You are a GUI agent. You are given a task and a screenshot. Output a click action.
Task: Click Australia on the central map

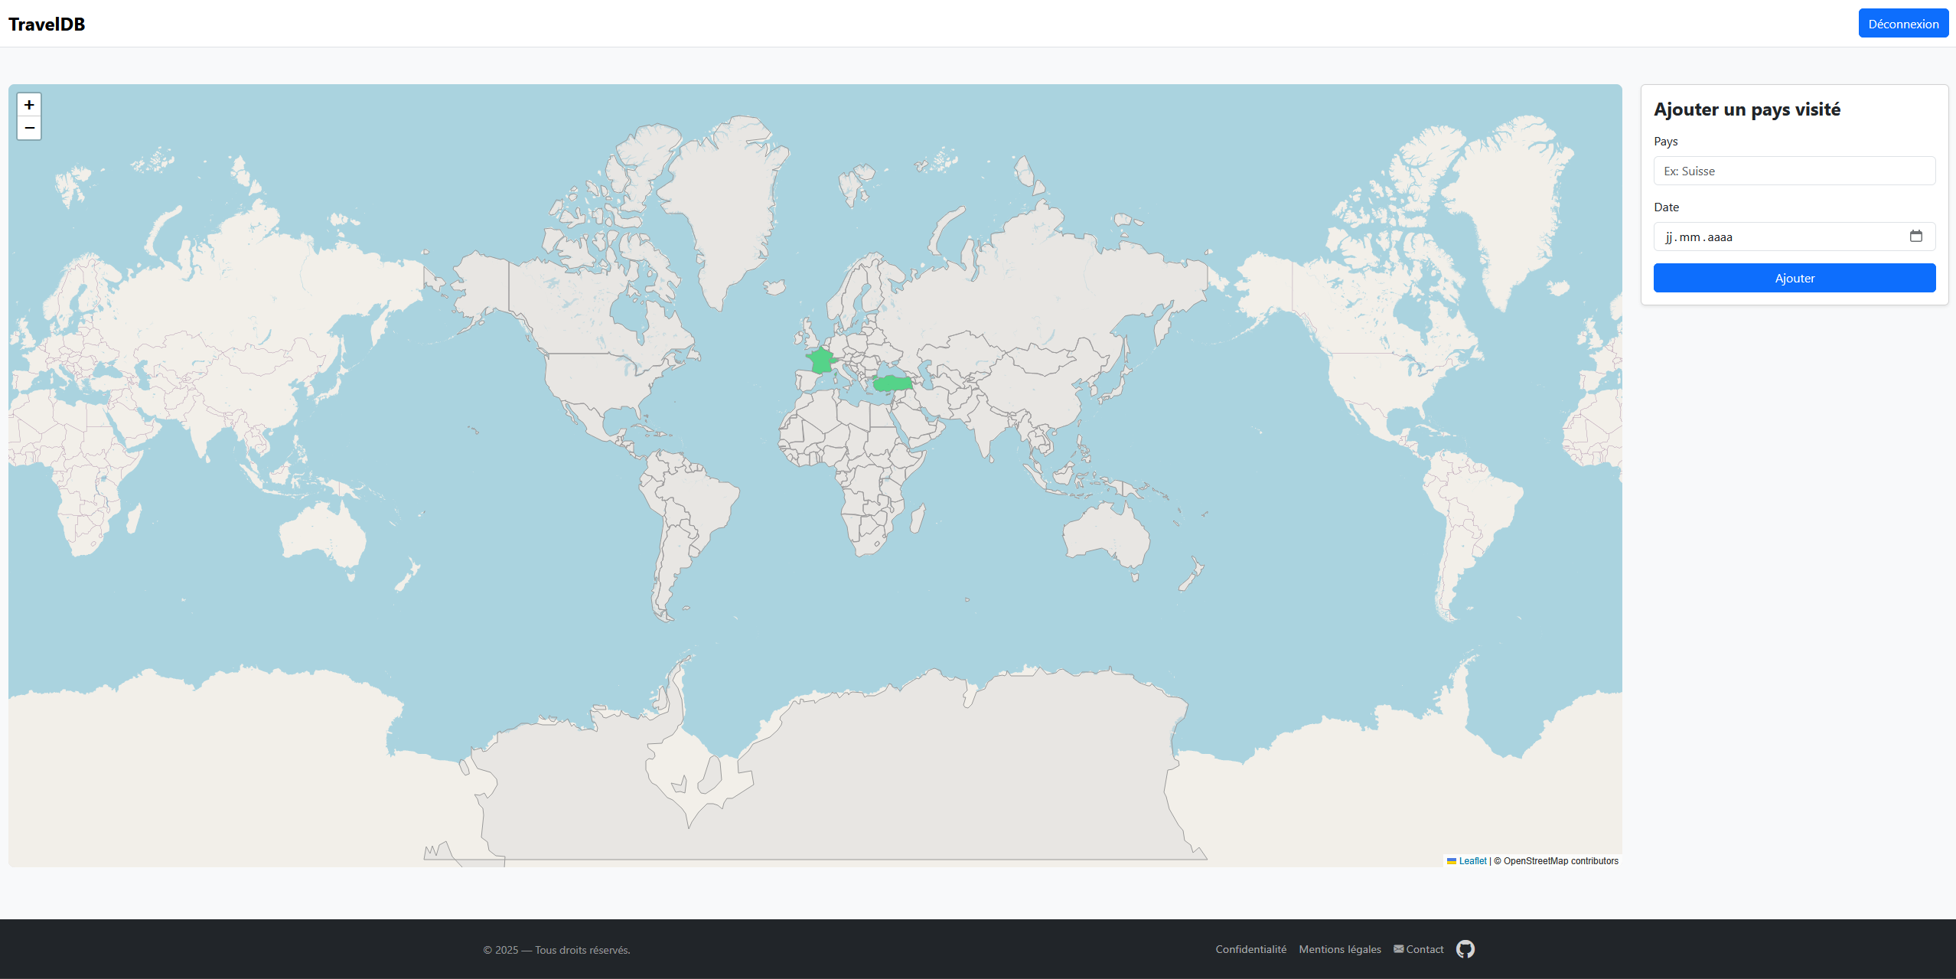(1105, 534)
